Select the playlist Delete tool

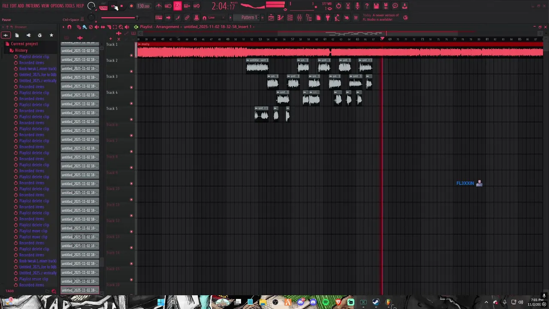tap(90, 27)
